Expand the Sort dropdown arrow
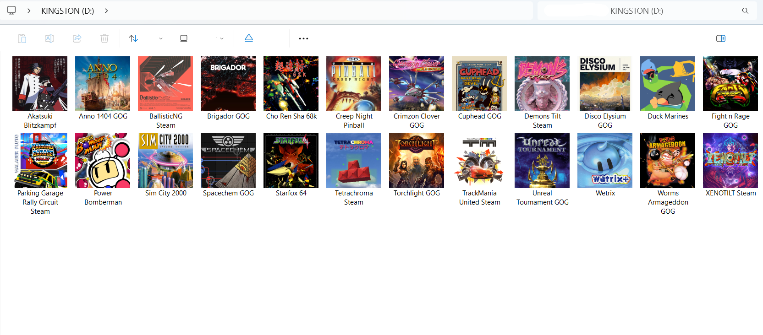The image size is (763, 335). click(x=161, y=38)
